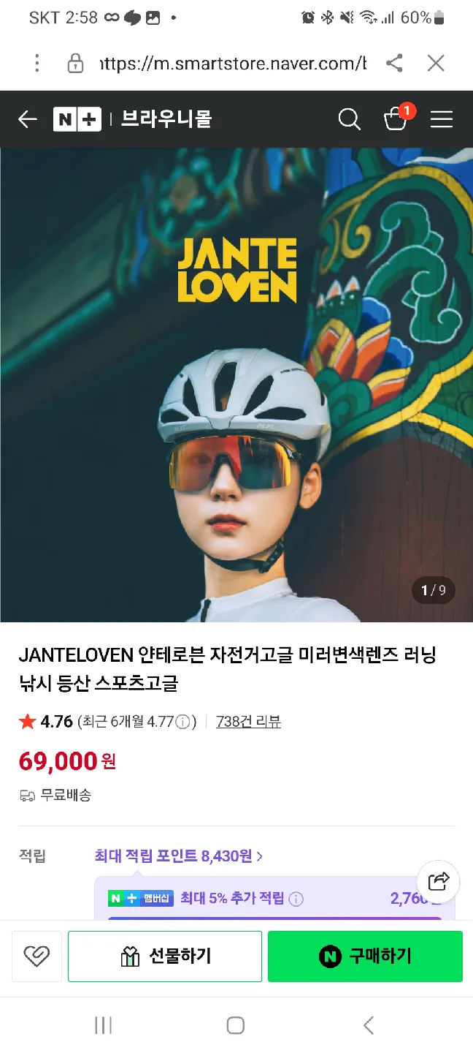The height and width of the screenshot is (1053, 473).
Task: Open the browser three-dot options menu
Action: coord(36,64)
